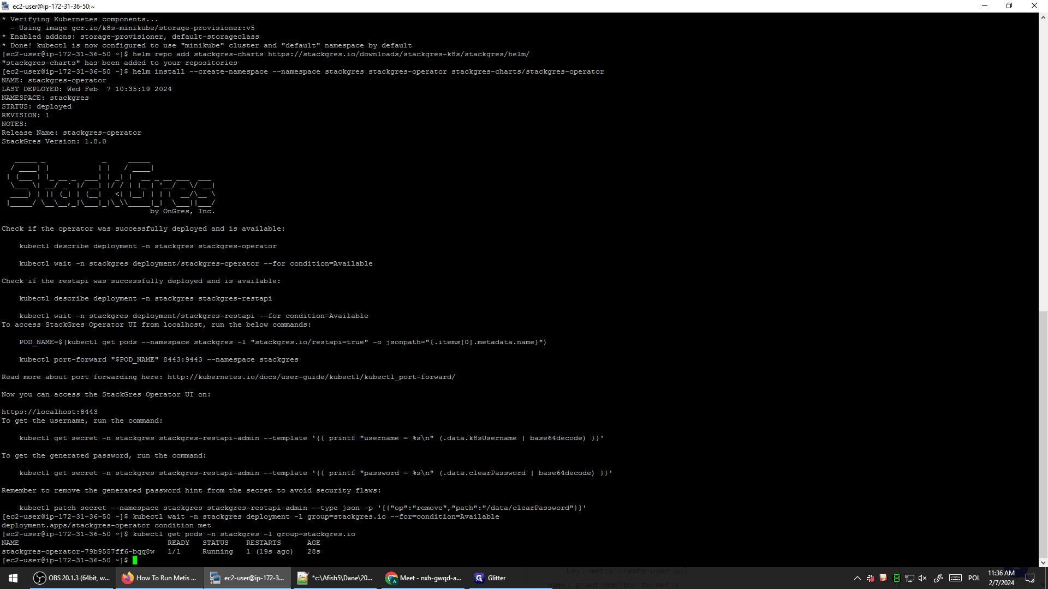This screenshot has width=1048, height=589.
Task: Click the 'POD_NAME=$(kubectl get pods' line
Action: pyautogui.click(x=283, y=342)
